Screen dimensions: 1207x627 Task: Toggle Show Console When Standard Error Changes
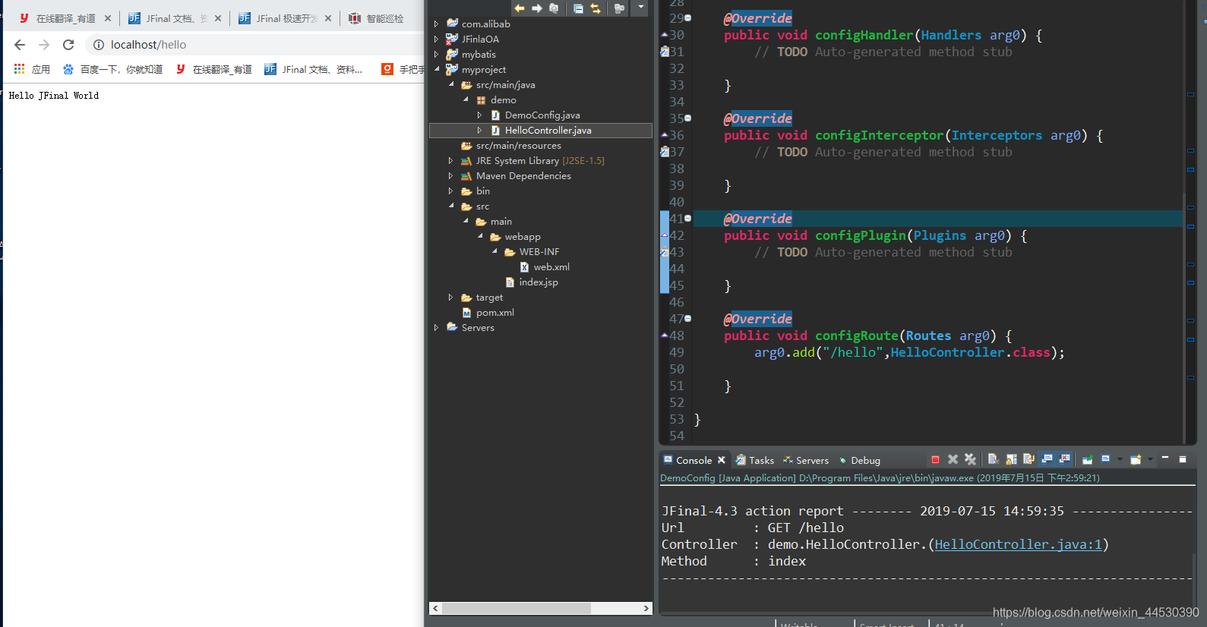click(x=1064, y=458)
